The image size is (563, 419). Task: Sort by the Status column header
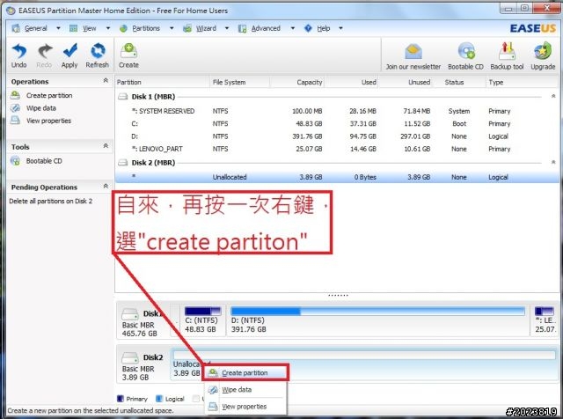pyautogui.click(x=459, y=82)
